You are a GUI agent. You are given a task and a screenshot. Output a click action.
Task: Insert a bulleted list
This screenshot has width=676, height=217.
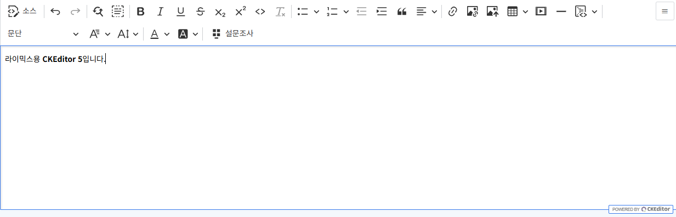click(x=303, y=11)
